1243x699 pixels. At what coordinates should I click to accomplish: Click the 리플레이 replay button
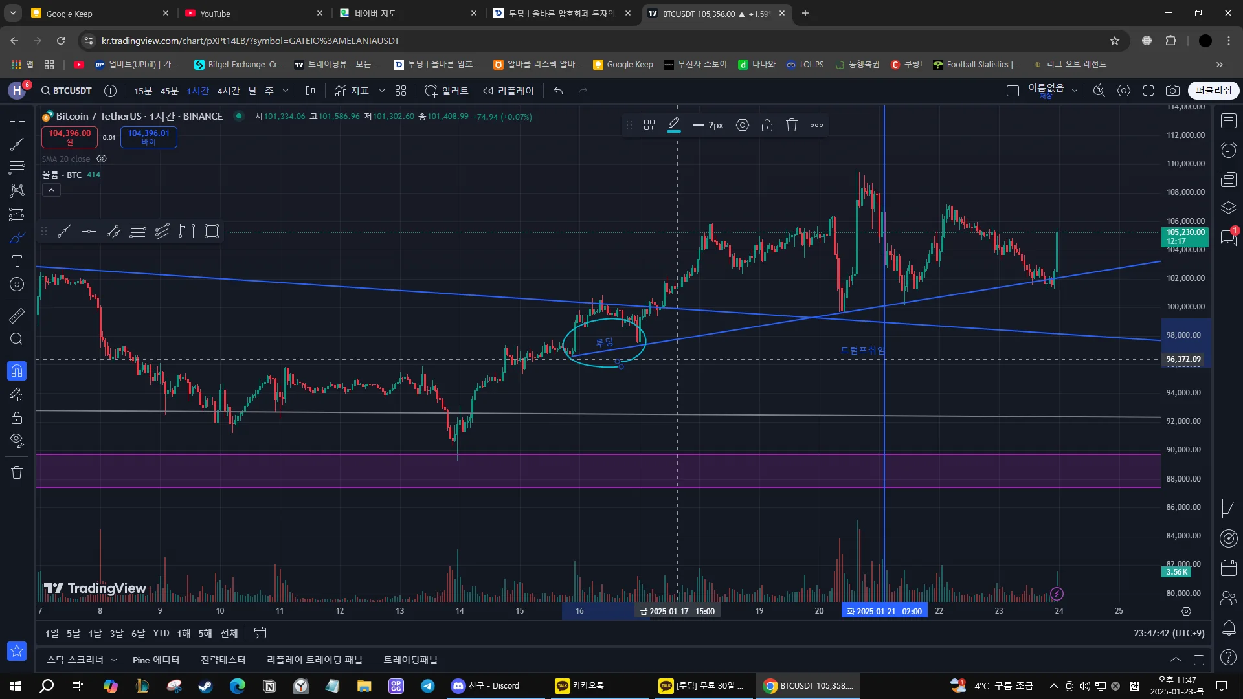pos(508,91)
